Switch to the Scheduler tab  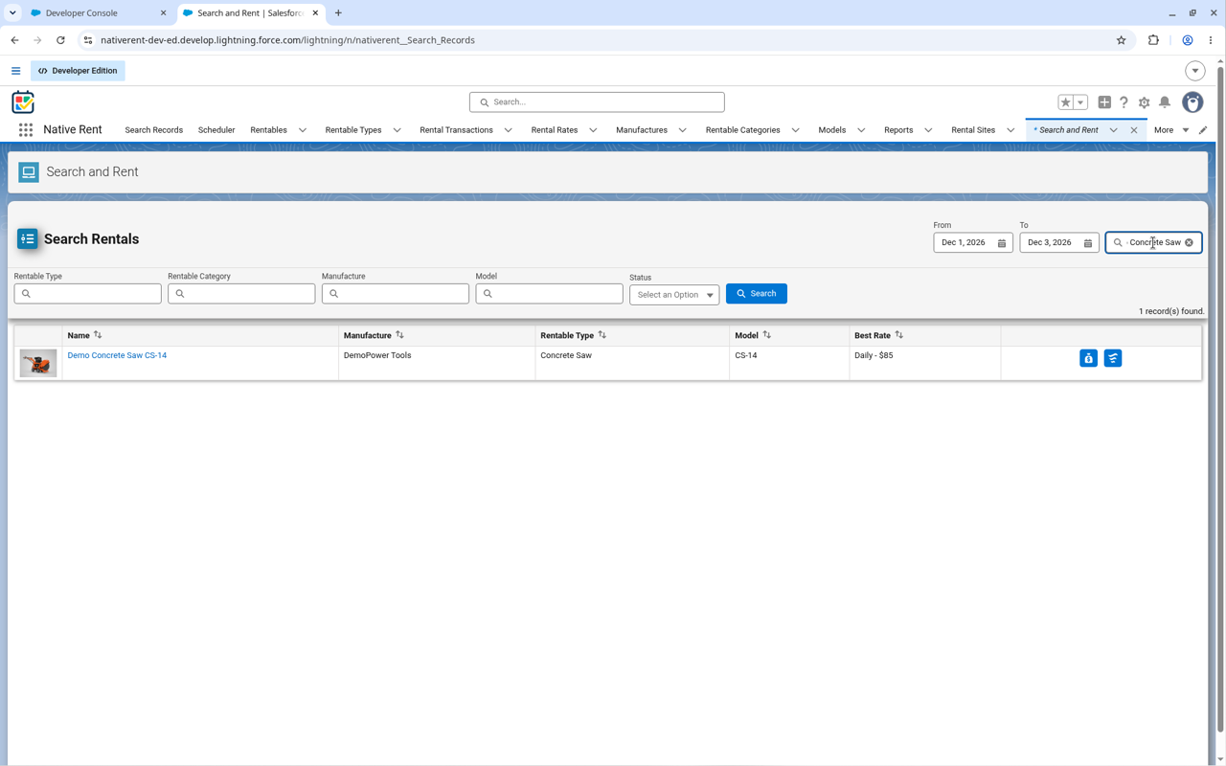tap(216, 130)
